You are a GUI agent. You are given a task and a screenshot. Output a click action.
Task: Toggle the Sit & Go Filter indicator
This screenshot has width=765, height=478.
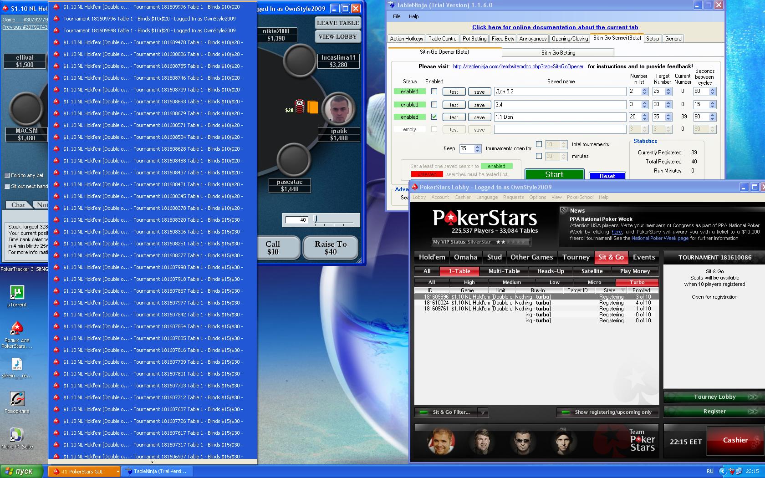coord(424,412)
